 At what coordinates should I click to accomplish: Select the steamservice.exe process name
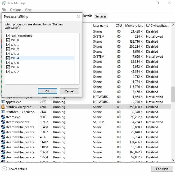pos(18,122)
